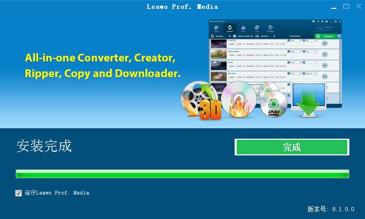Click the Leawo Prof. Media title text

[182, 7]
